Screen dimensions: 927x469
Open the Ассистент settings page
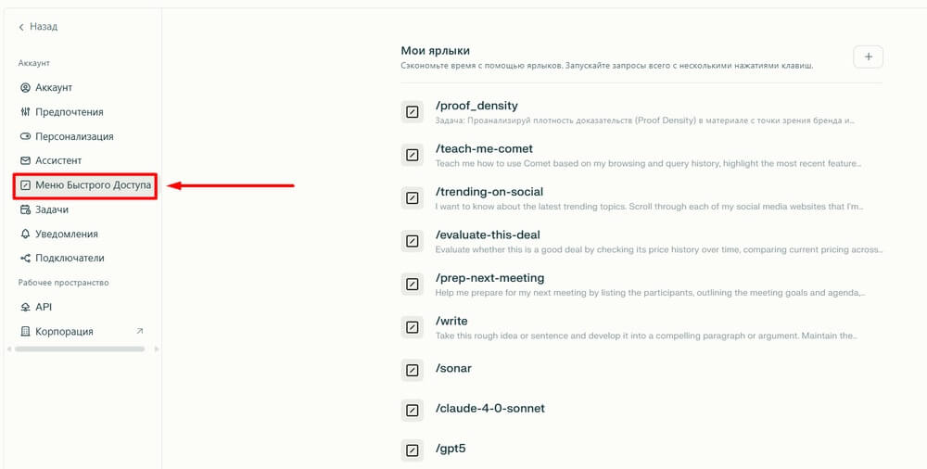57,160
